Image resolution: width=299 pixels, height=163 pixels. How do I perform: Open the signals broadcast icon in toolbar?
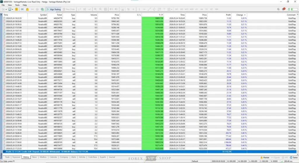point(32,9)
